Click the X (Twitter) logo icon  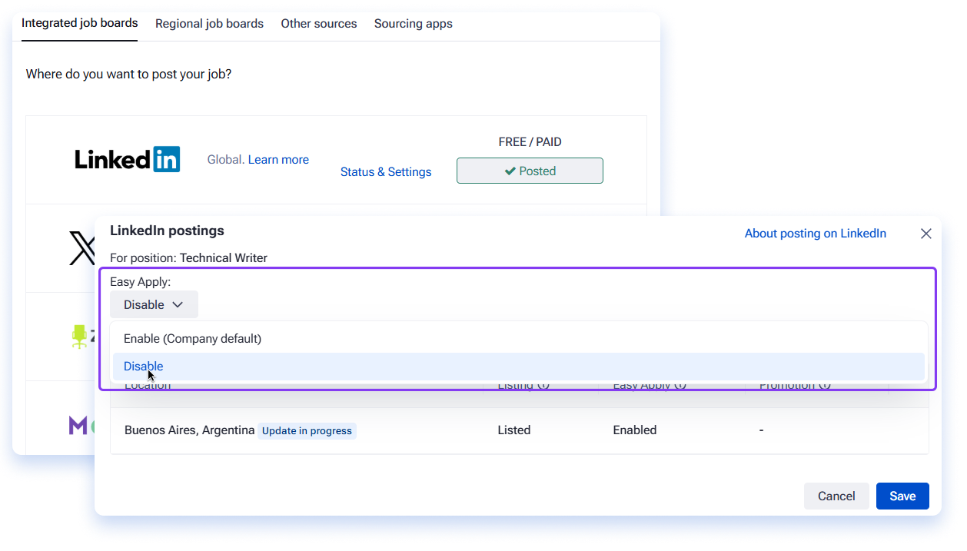point(82,249)
